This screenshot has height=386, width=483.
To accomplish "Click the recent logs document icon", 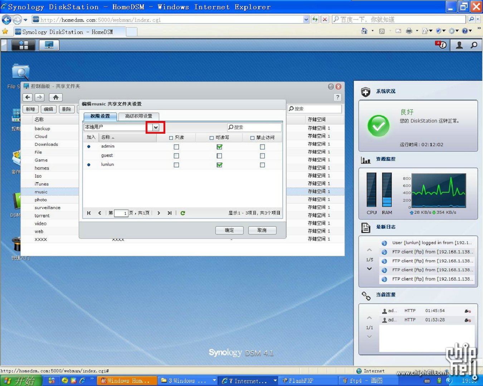I will [366, 228].
